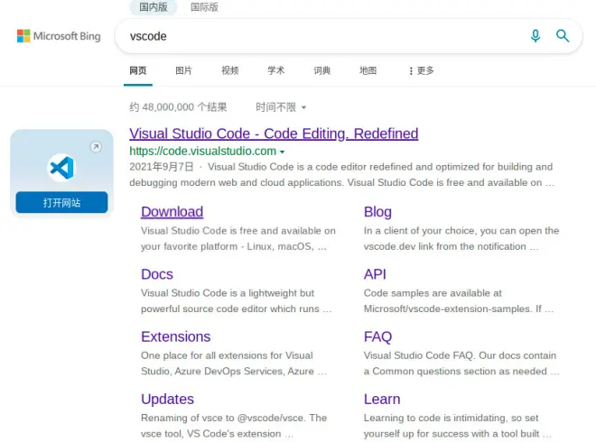Switch to the 词典 tab

(322, 70)
